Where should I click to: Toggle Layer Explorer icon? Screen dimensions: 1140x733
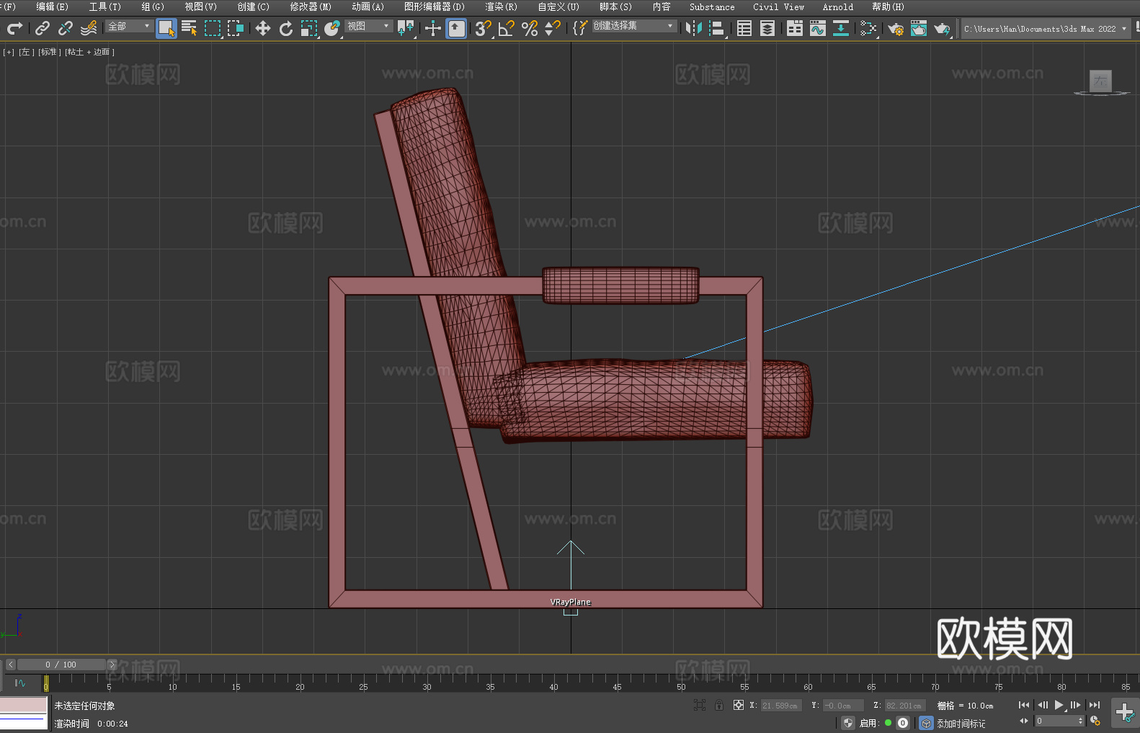767,28
